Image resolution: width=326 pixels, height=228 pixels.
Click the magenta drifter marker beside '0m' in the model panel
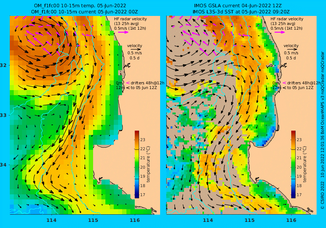[128, 83]
